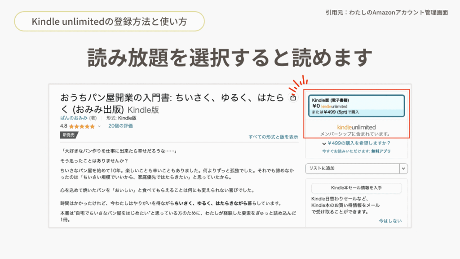The image size is (460, 259).
Task: Click Kindle本セール情報を入手 button
Action: pyautogui.click(x=356, y=188)
